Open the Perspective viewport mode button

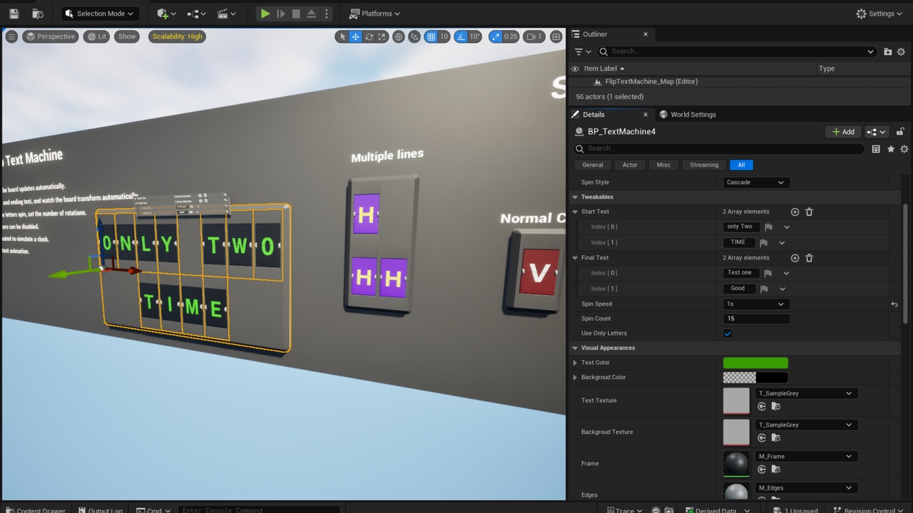coord(50,36)
